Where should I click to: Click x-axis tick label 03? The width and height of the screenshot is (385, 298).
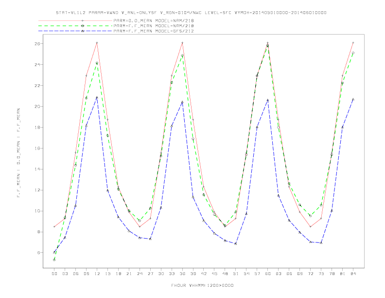(x=65, y=274)
